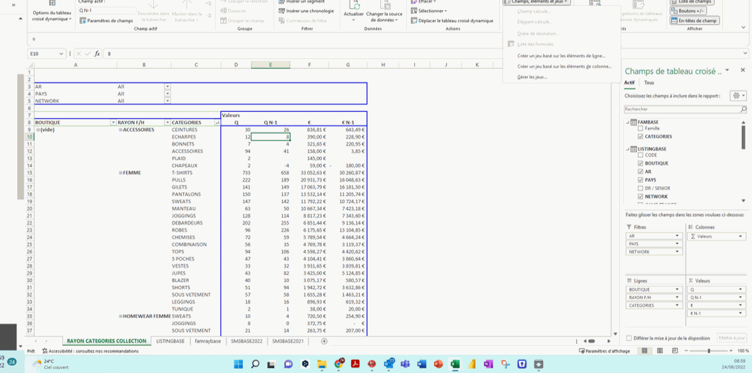Collapse the FEMME row group

pyautogui.click(x=121, y=173)
